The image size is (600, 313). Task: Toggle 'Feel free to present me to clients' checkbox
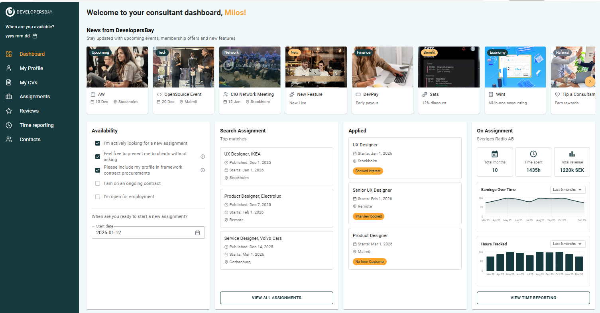coord(98,157)
